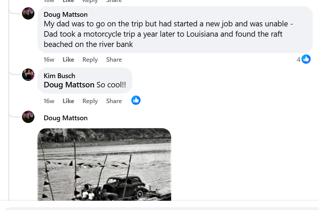The image size is (319, 210).
Task: Like Doug Mattson's comment about the raft
Action: pyautogui.click(x=68, y=60)
